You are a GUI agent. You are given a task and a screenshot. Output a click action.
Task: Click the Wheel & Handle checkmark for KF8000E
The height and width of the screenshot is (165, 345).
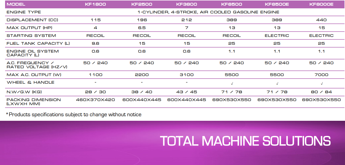pyautogui.click(x=321, y=83)
